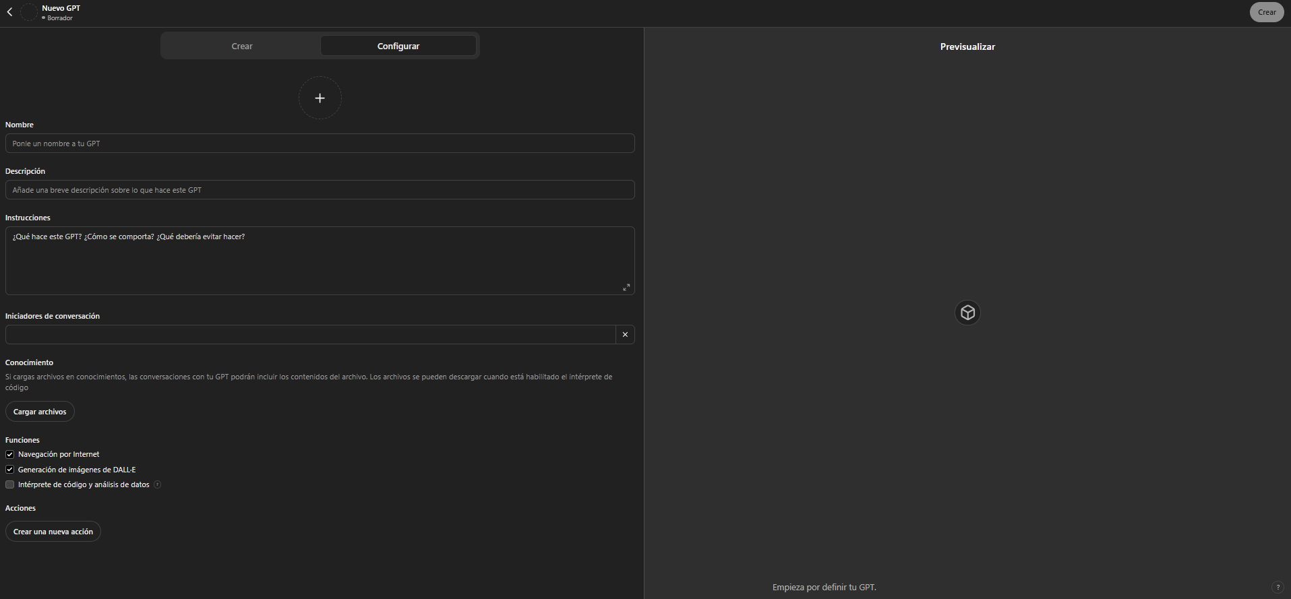Switch to the Crear tab
Screen dimensions: 1291x599
[242, 46]
